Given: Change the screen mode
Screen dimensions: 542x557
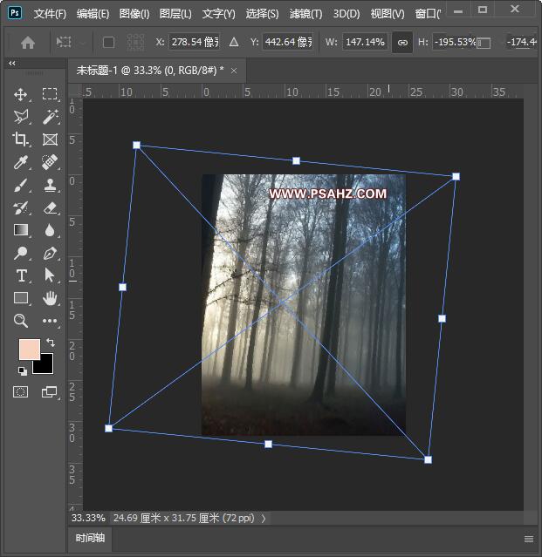Looking at the screenshot, I should pyautogui.click(x=49, y=392).
